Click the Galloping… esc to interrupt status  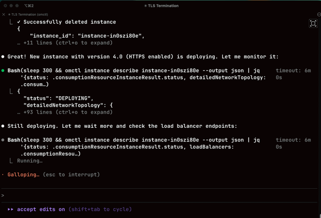(x=53, y=174)
